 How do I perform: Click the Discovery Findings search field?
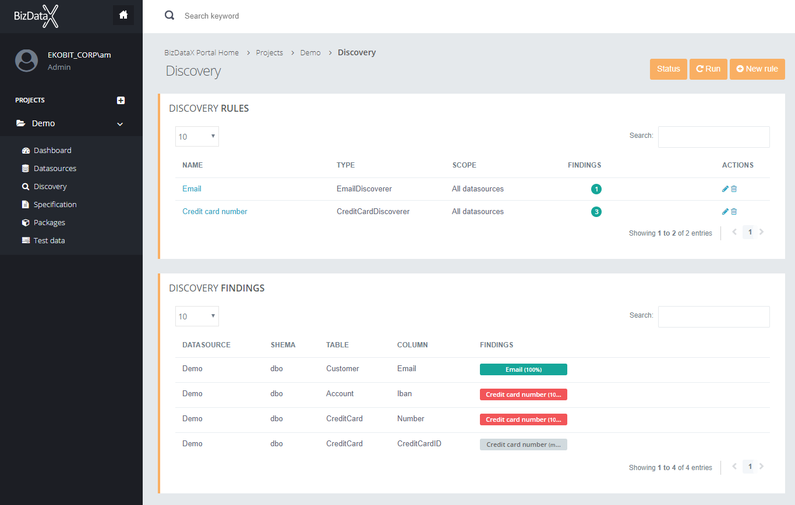(x=713, y=316)
